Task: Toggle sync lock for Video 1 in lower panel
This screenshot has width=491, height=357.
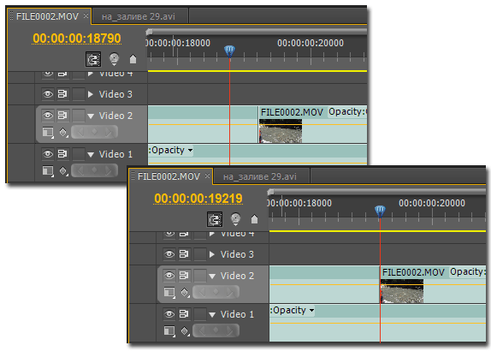Action: coord(184,314)
